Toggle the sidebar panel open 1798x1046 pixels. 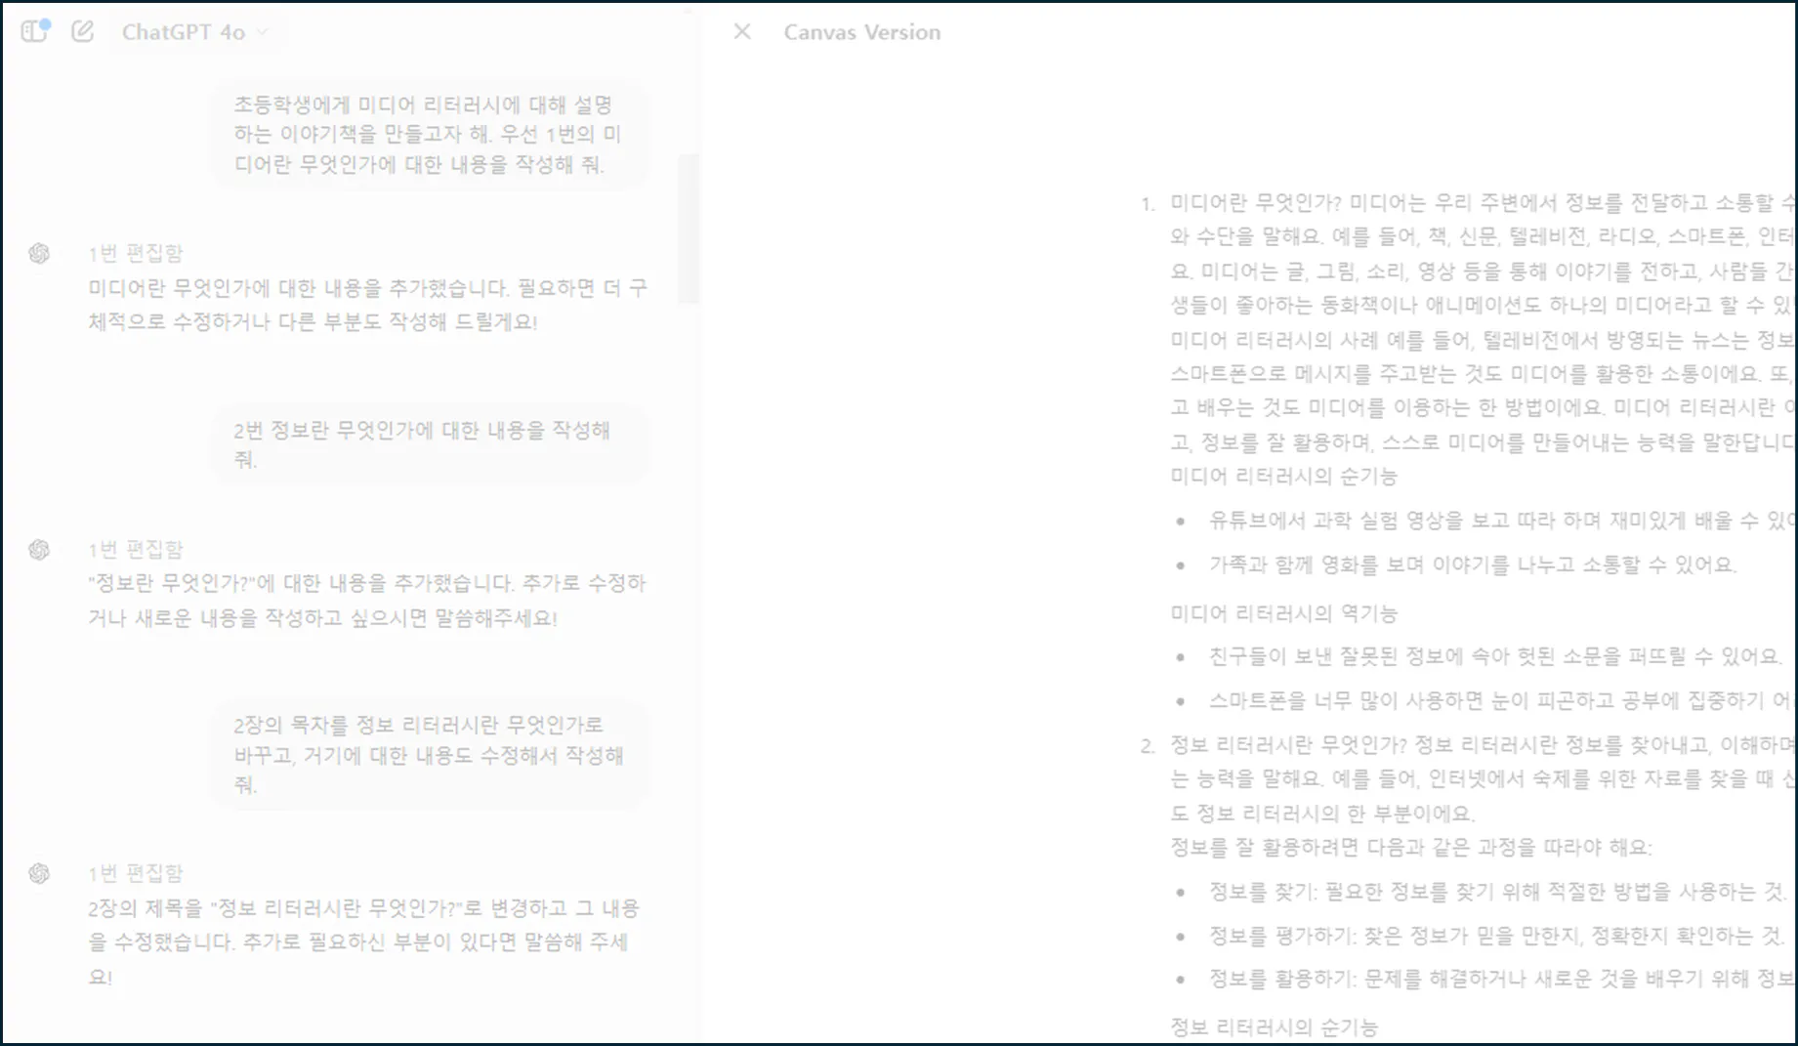click(x=35, y=30)
